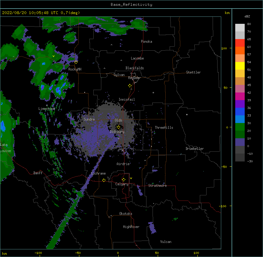Click the dBZ legend heading
The image size is (263, 257).
pos(247,16)
